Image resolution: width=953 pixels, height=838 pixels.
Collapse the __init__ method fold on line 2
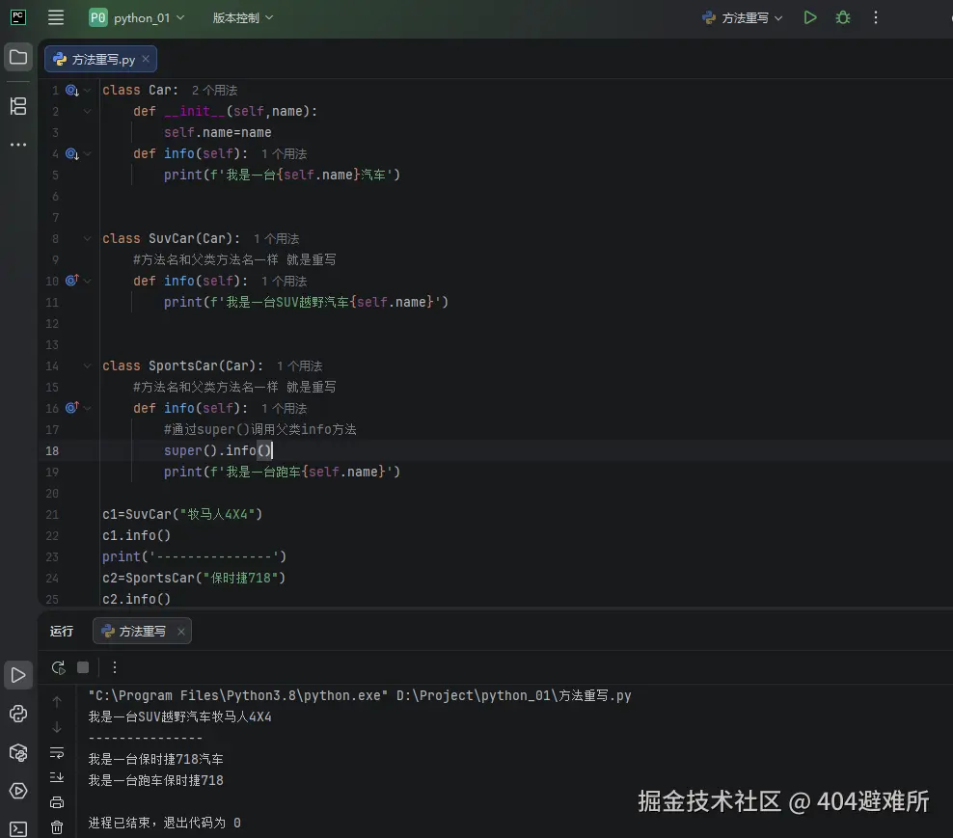tap(88, 111)
